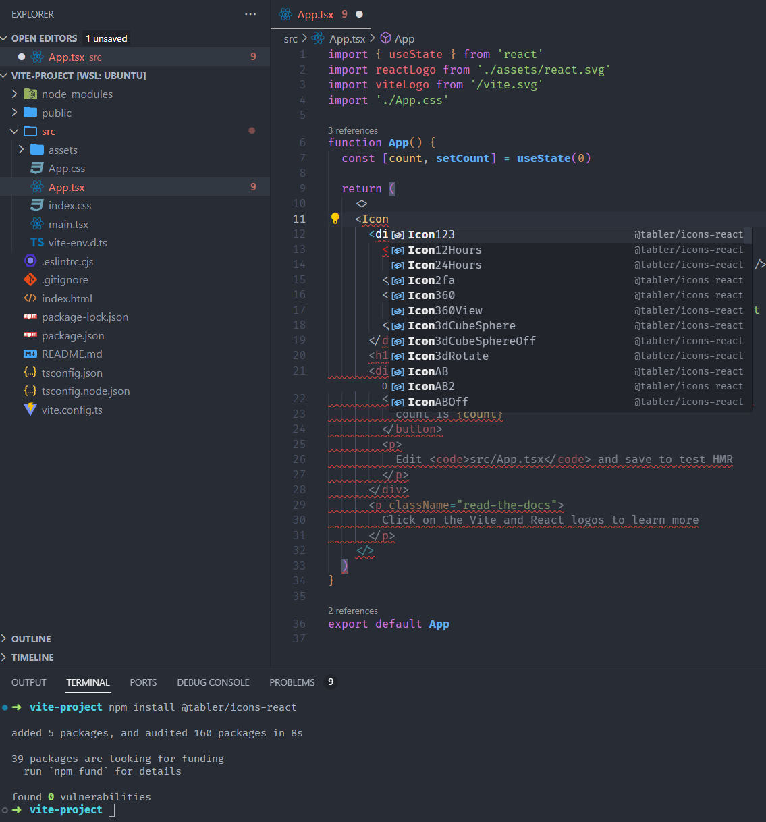
Task: Open the Explorer More Actions menu
Action: coord(250,14)
